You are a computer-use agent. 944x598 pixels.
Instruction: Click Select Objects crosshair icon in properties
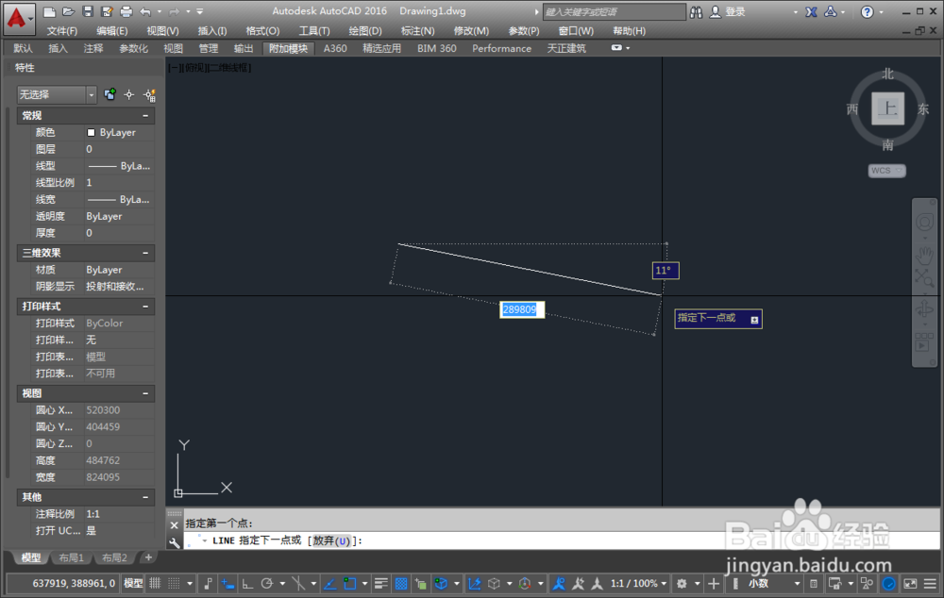(128, 94)
